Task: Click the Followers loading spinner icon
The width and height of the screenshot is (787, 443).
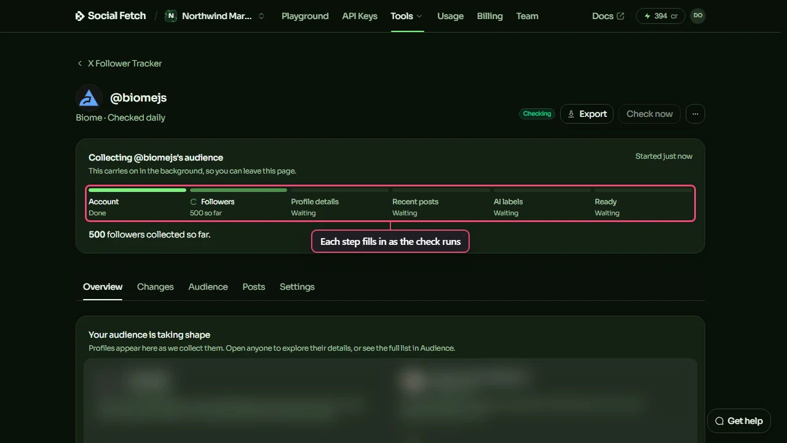Action: coord(194,202)
